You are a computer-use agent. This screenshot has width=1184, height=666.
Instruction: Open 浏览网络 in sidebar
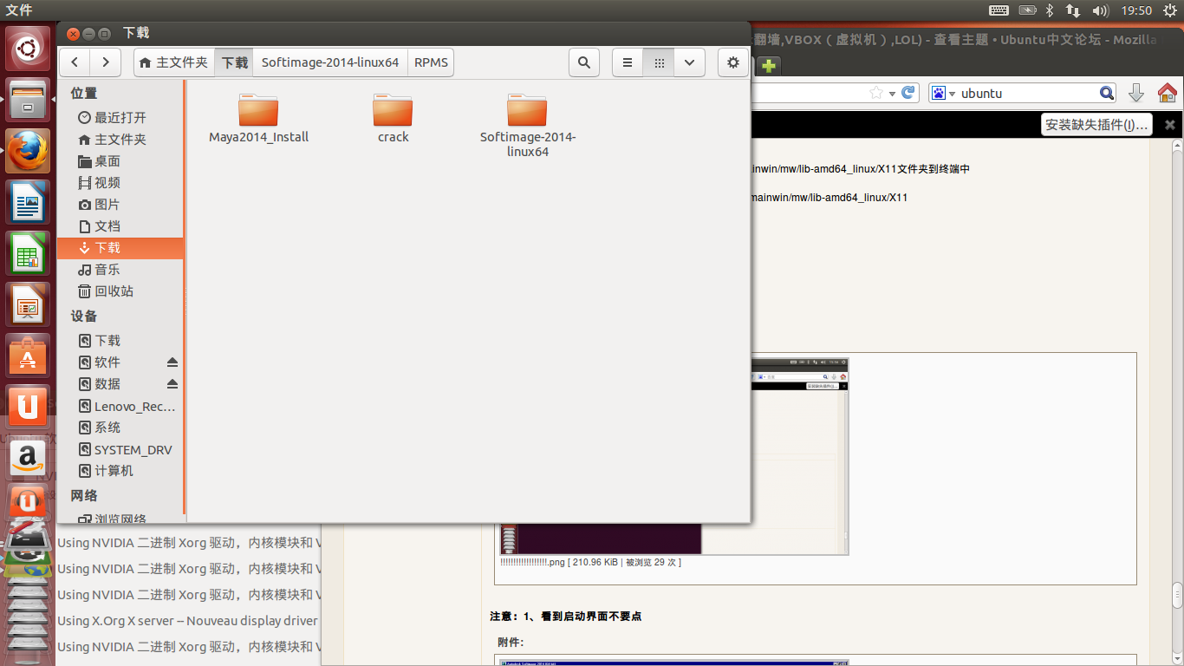(x=120, y=519)
